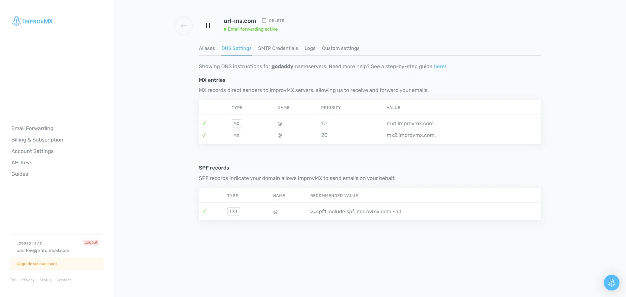Image resolution: width=626 pixels, height=297 pixels.
Task: Open Account Settings page
Action: tap(32, 151)
